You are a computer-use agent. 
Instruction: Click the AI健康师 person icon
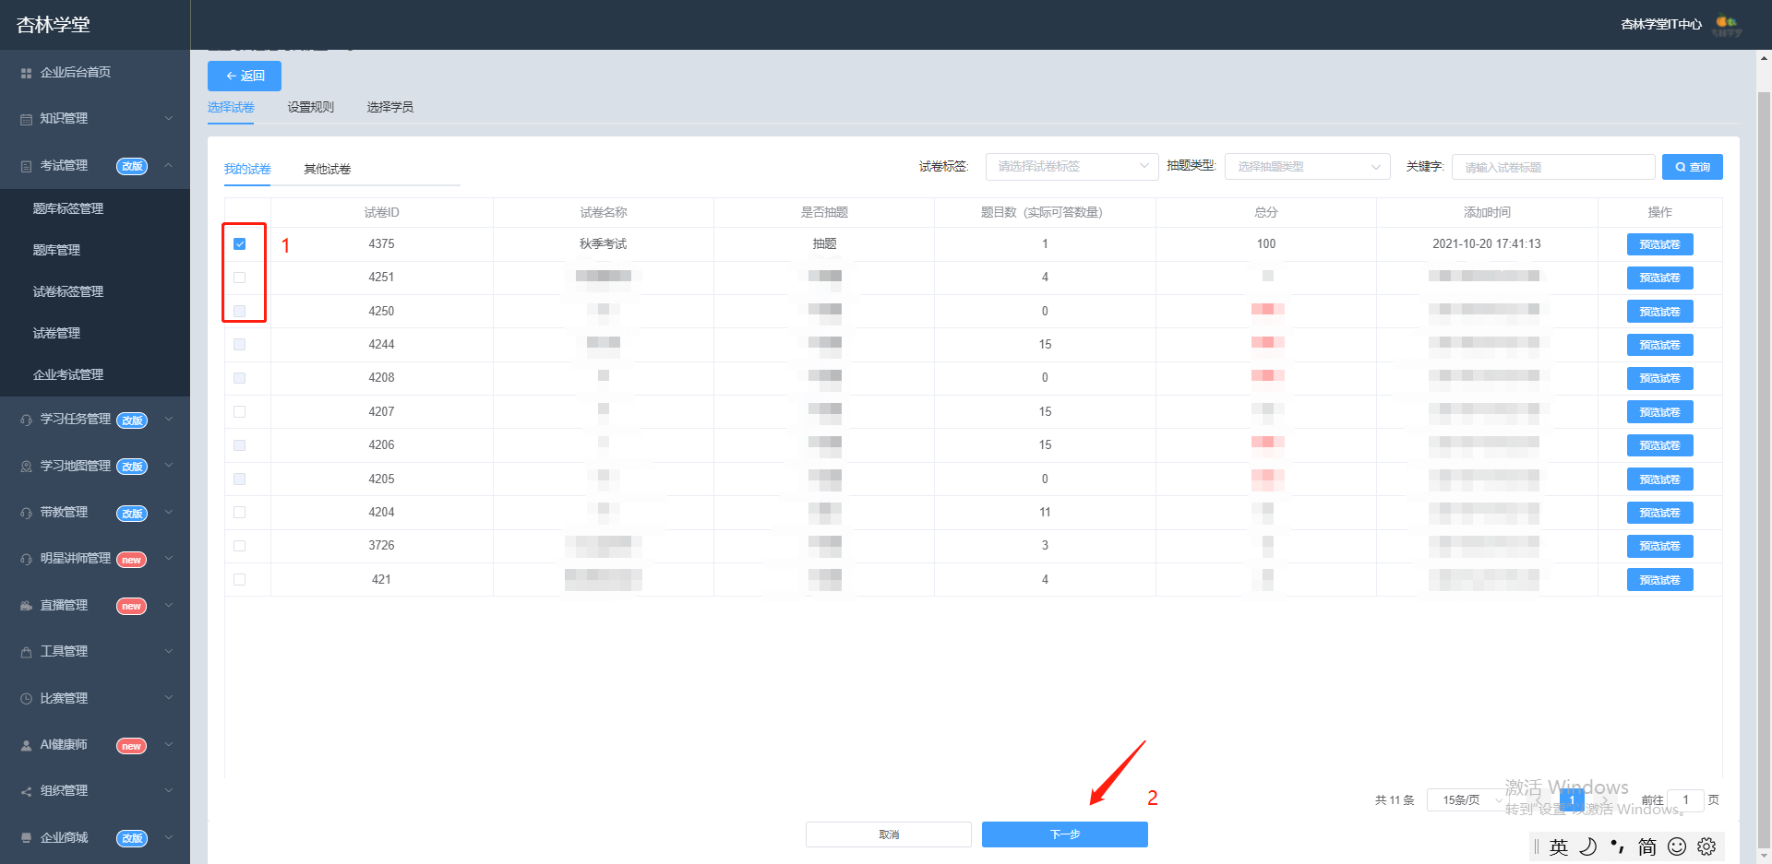[x=26, y=745]
